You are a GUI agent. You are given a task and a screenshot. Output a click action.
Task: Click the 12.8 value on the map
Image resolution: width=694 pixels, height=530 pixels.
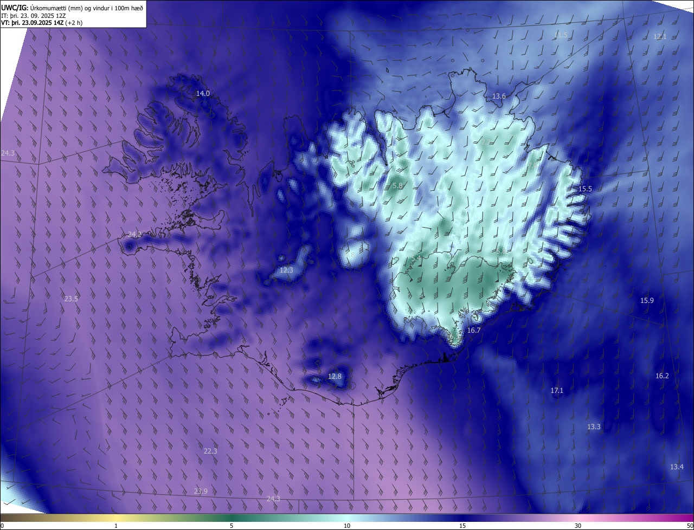[x=335, y=377]
